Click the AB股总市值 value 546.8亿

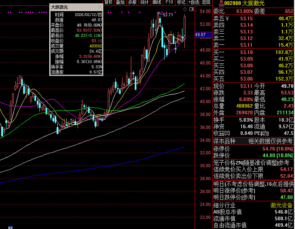click(284, 212)
